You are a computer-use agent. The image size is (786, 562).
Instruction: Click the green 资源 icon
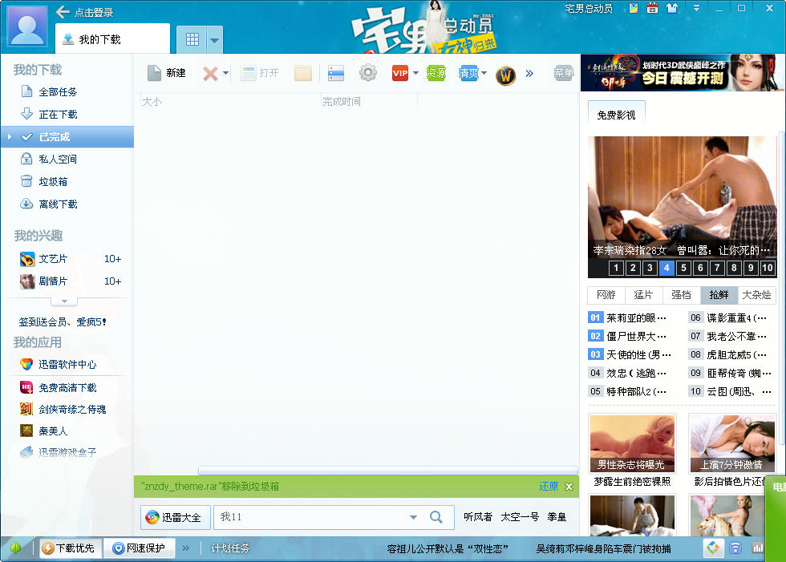coord(436,73)
